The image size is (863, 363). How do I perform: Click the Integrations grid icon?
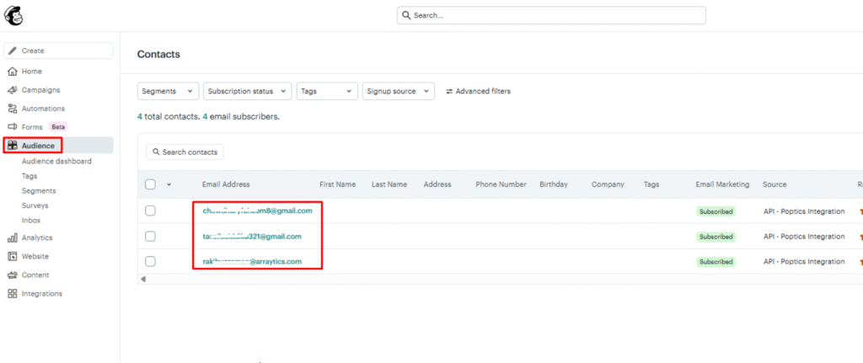coord(13,294)
